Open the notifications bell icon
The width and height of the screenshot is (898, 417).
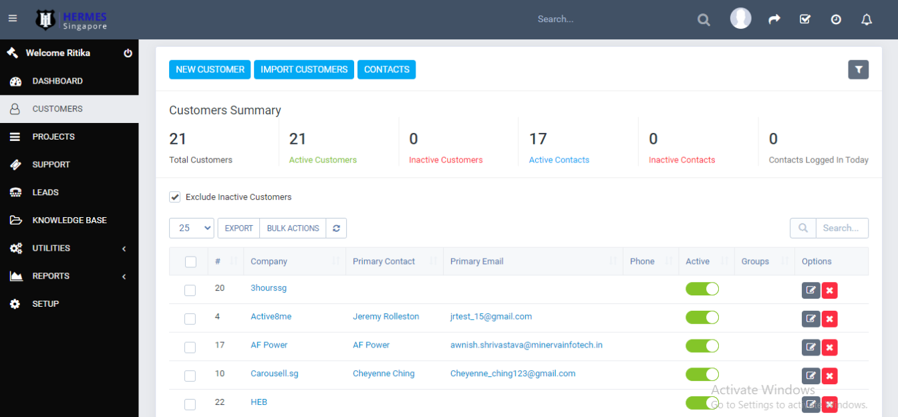867,19
